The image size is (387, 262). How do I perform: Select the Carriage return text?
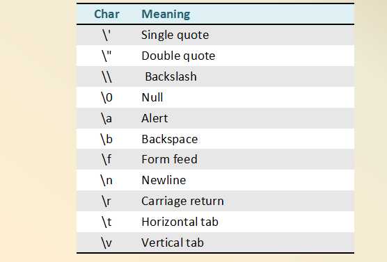[182, 201]
